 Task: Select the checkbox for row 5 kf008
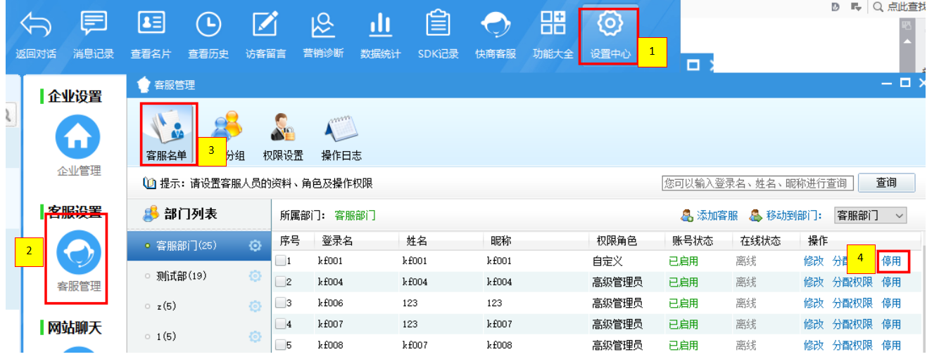tap(281, 346)
